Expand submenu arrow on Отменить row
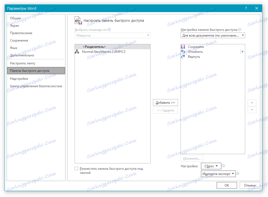The width and height of the screenshot is (268, 197). [242, 52]
